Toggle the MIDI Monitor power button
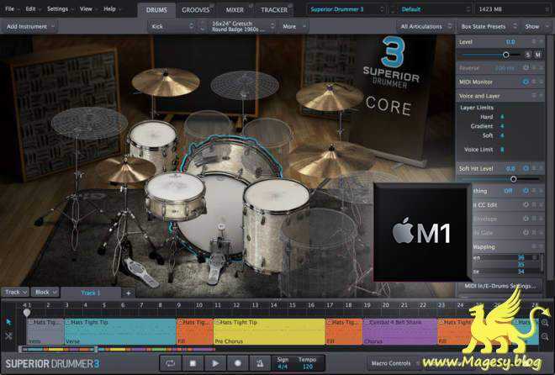 pos(526,82)
